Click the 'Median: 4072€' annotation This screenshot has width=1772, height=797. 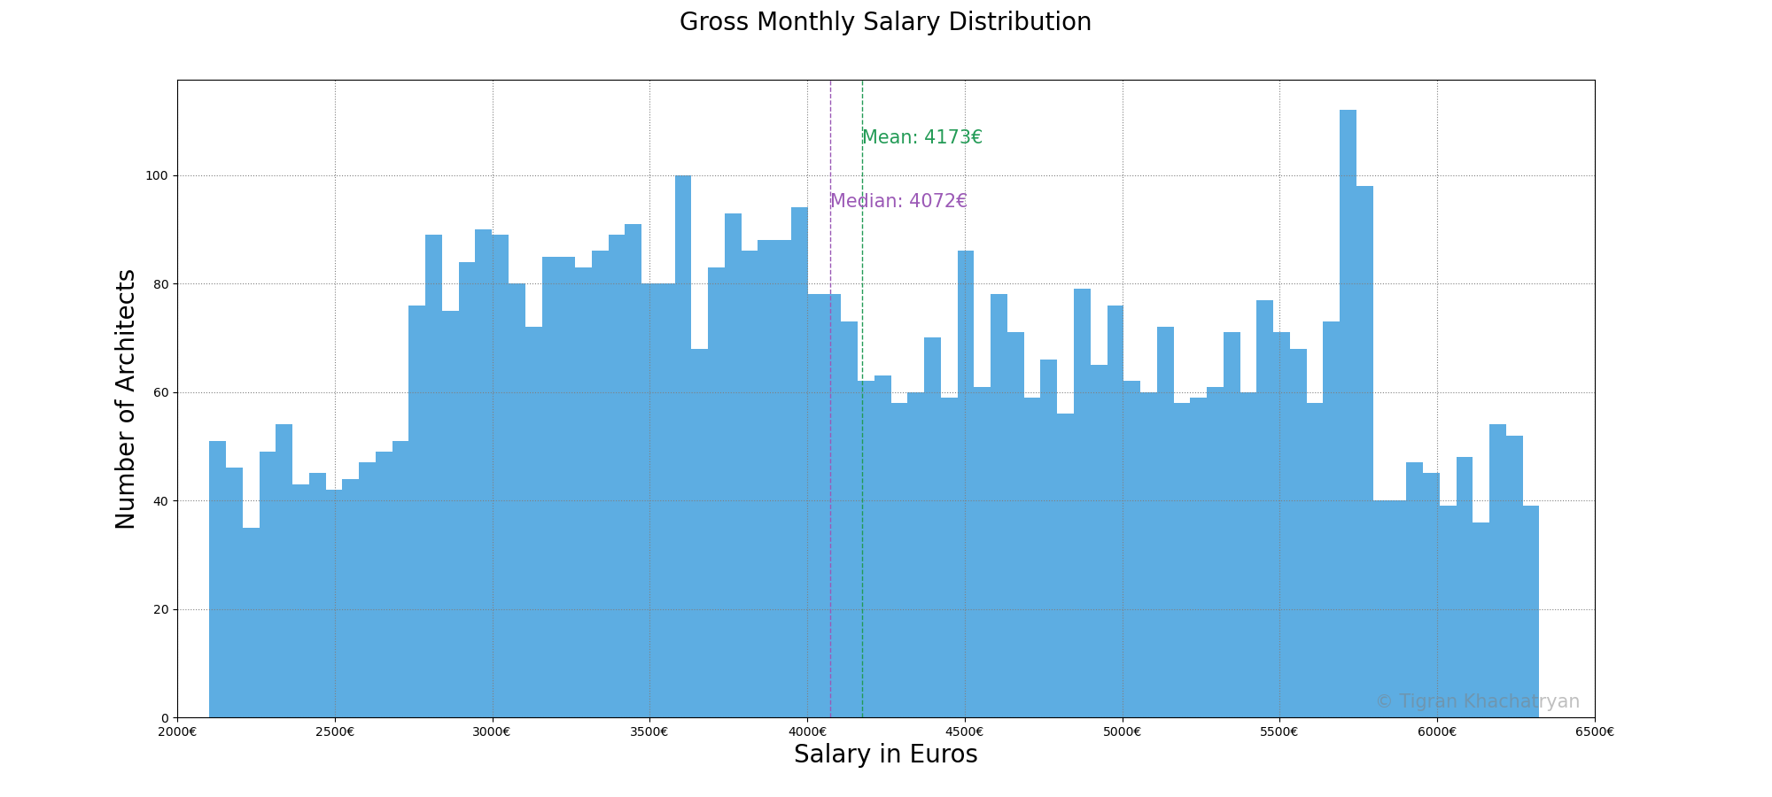(x=898, y=201)
